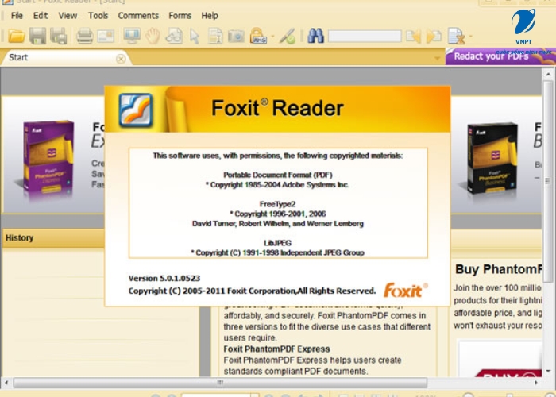556x397 pixels.
Task: Click the vertical scrollbar thumb
Action: 548,181
